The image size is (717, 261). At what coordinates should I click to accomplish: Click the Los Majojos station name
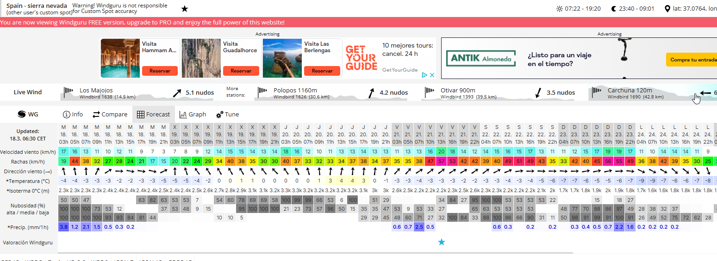(96, 91)
